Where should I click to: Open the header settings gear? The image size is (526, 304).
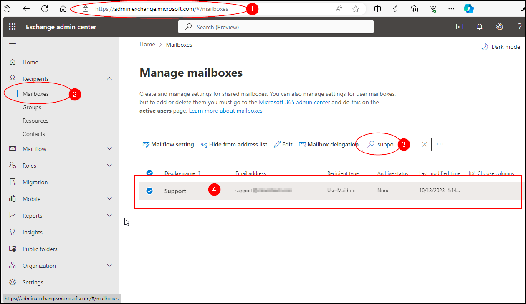(x=500, y=27)
